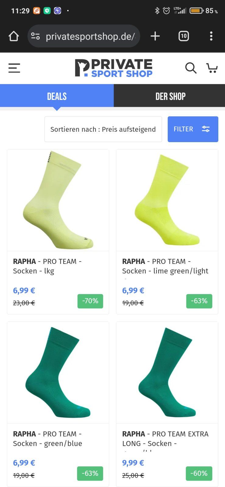This screenshot has width=225, height=487.
Task: Open the Filter options
Action: pyautogui.click(x=193, y=129)
